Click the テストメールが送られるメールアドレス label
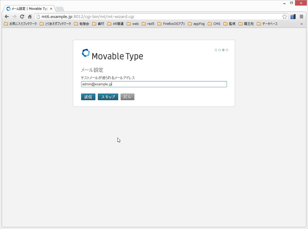This screenshot has width=308, height=229. point(108,78)
